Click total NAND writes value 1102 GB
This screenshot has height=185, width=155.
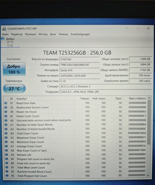point(140,70)
